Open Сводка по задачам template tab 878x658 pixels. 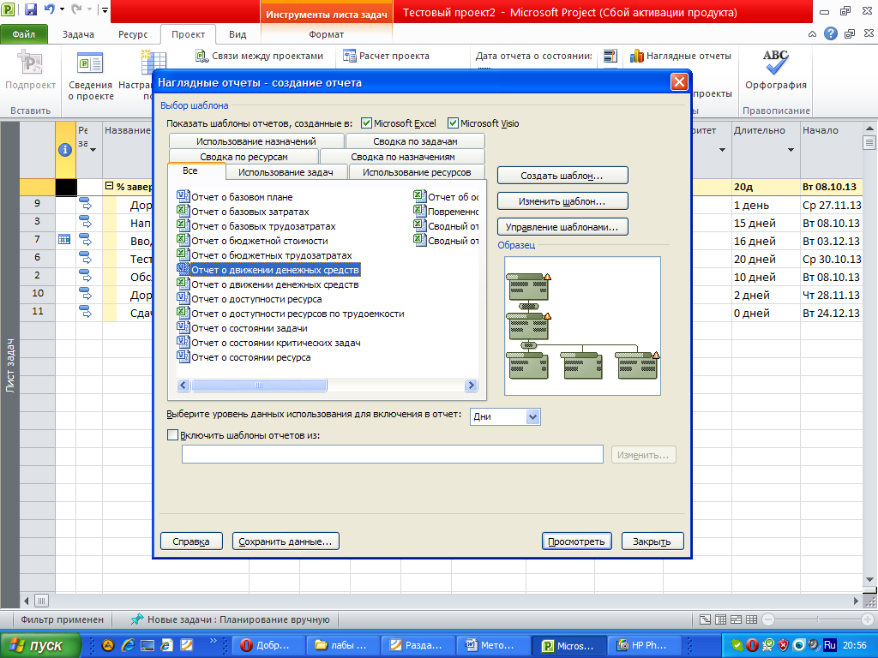[415, 141]
